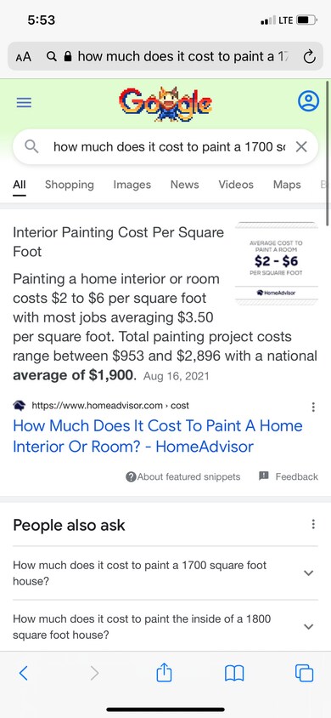Go back with the left arrow
Image resolution: width=331 pixels, height=718 pixels.
(x=24, y=673)
